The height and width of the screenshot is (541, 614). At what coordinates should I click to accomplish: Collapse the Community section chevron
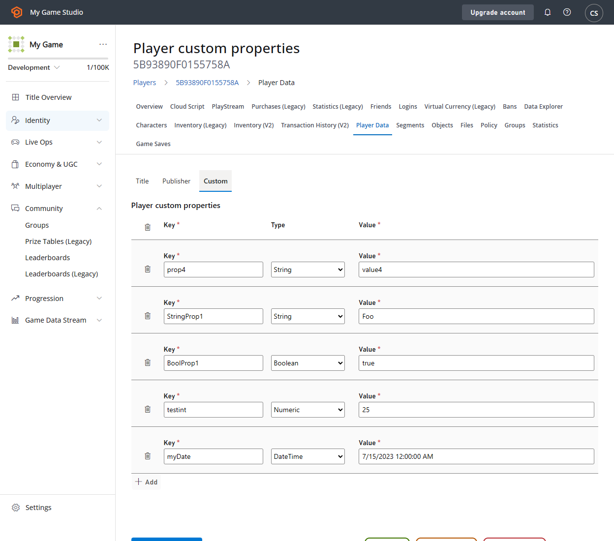pos(99,209)
